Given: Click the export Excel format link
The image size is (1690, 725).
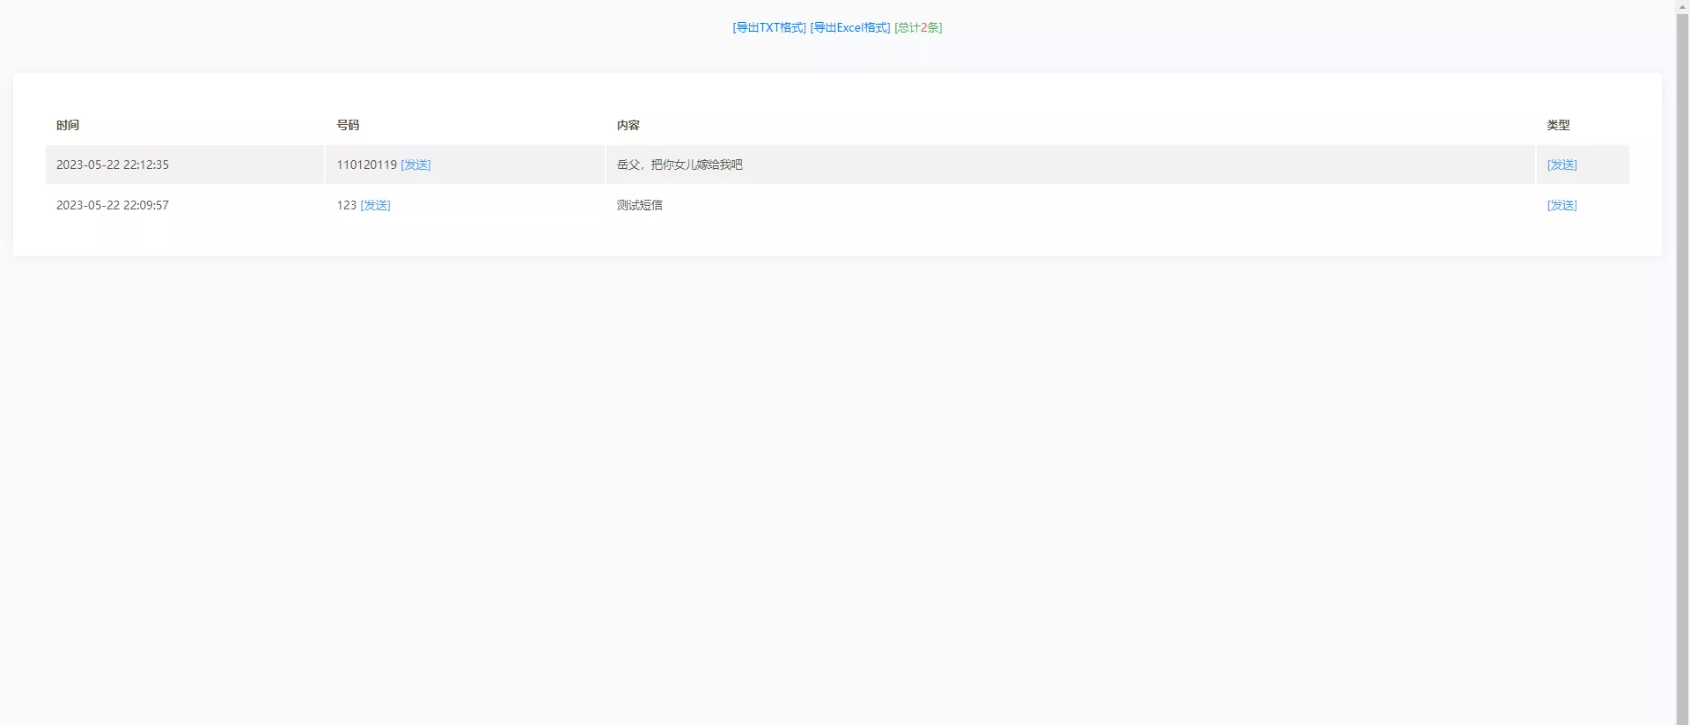Looking at the screenshot, I should coord(849,27).
